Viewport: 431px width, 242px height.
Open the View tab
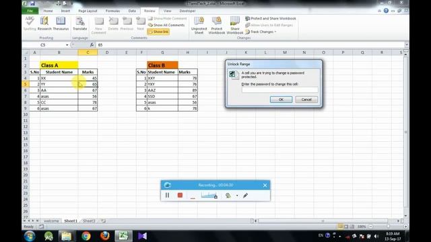pyautogui.click(x=167, y=11)
